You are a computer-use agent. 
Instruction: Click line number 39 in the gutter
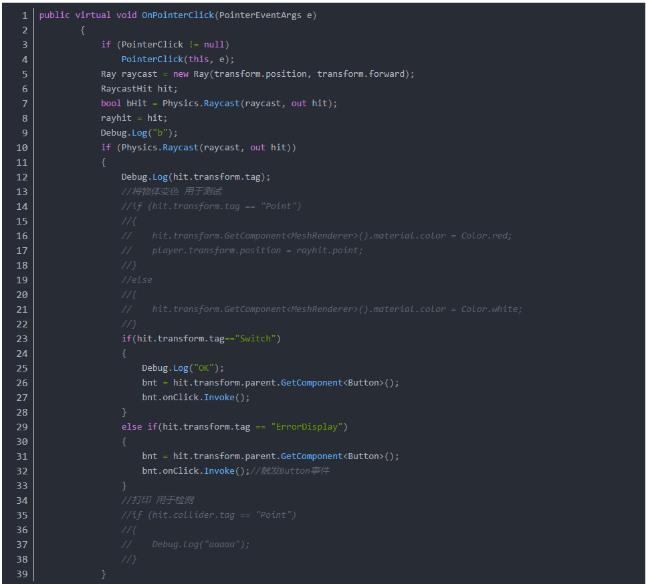(x=21, y=574)
